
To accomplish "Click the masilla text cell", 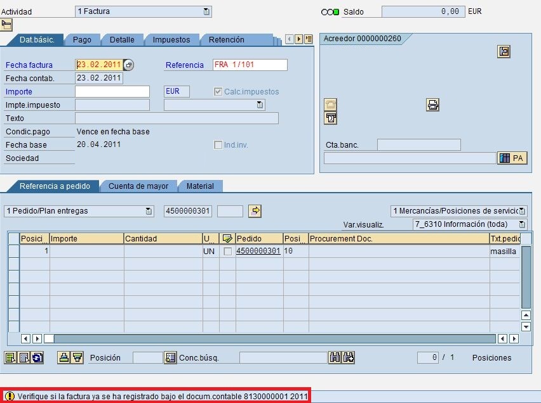I will (503, 252).
